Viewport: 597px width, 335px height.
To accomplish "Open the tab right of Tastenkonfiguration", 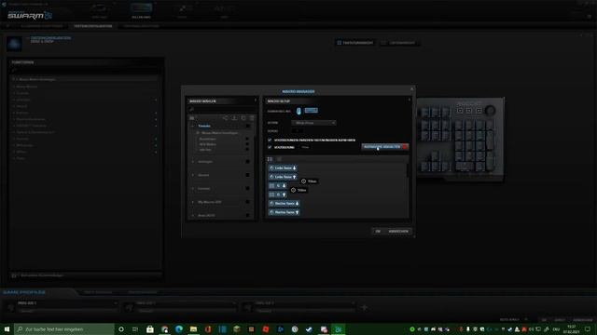I will tap(141, 26).
